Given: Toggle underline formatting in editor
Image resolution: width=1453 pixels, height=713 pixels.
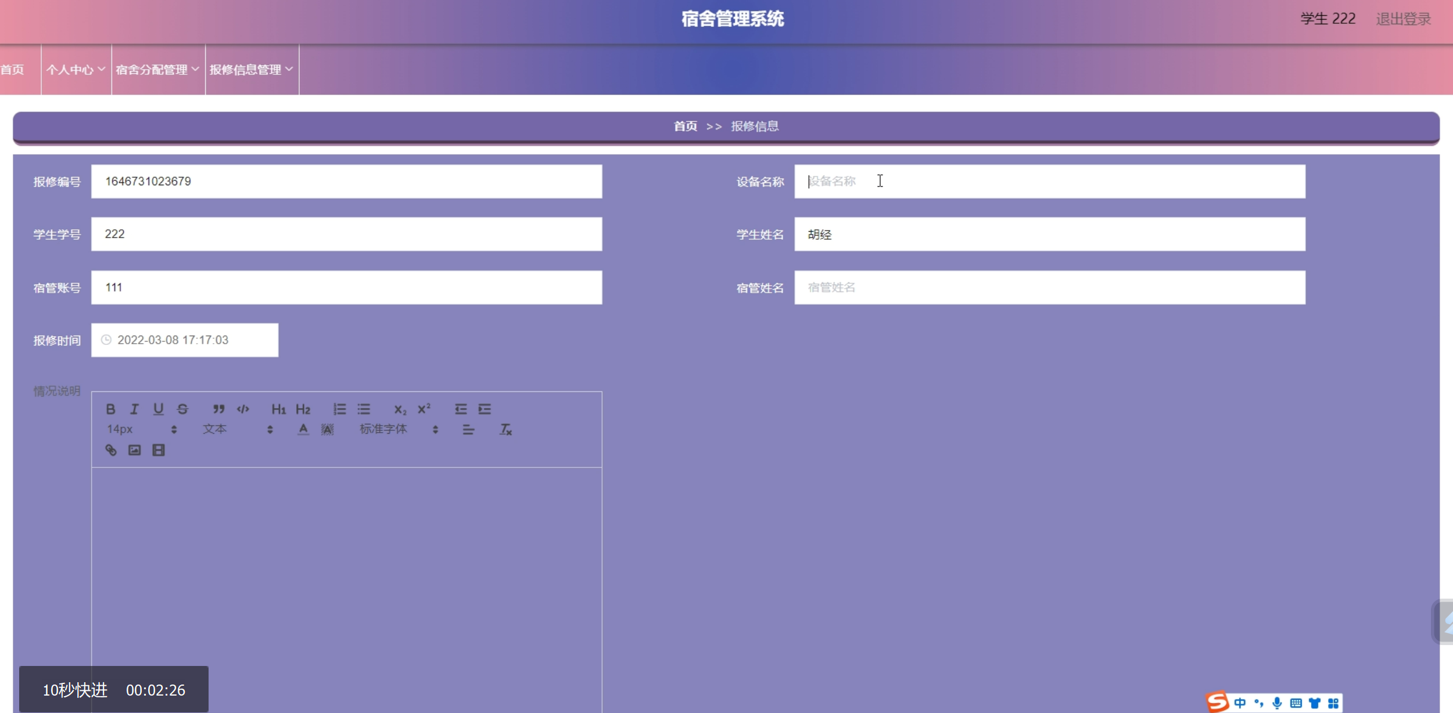Looking at the screenshot, I should [158, 409].
